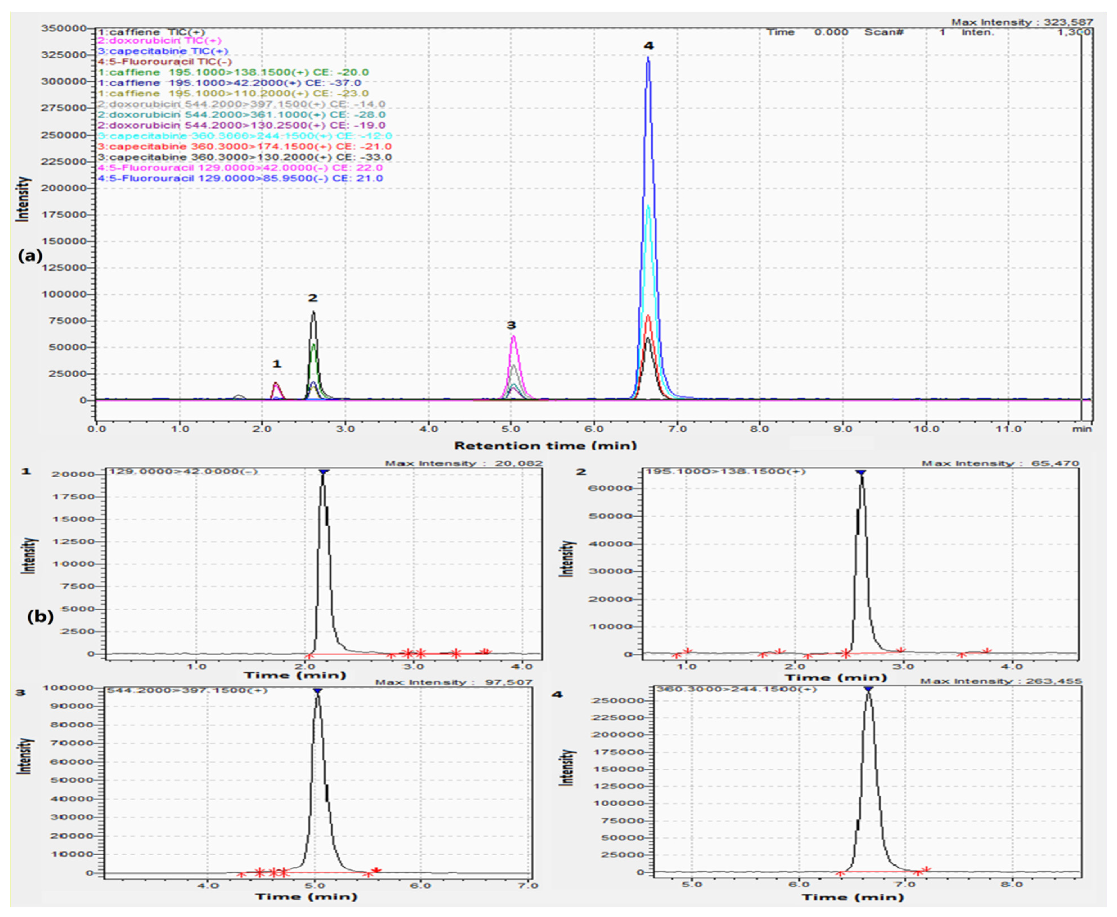Click the 'Retention time (min)' axis label

point(545,445)
